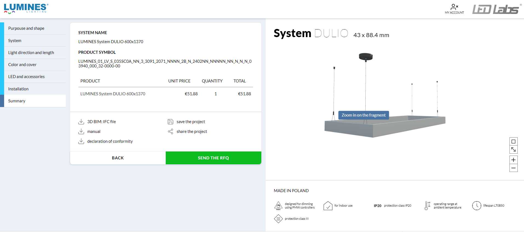Click the total €51.88 value
Screen dimensions: 524x232
[x=244, y=94]
